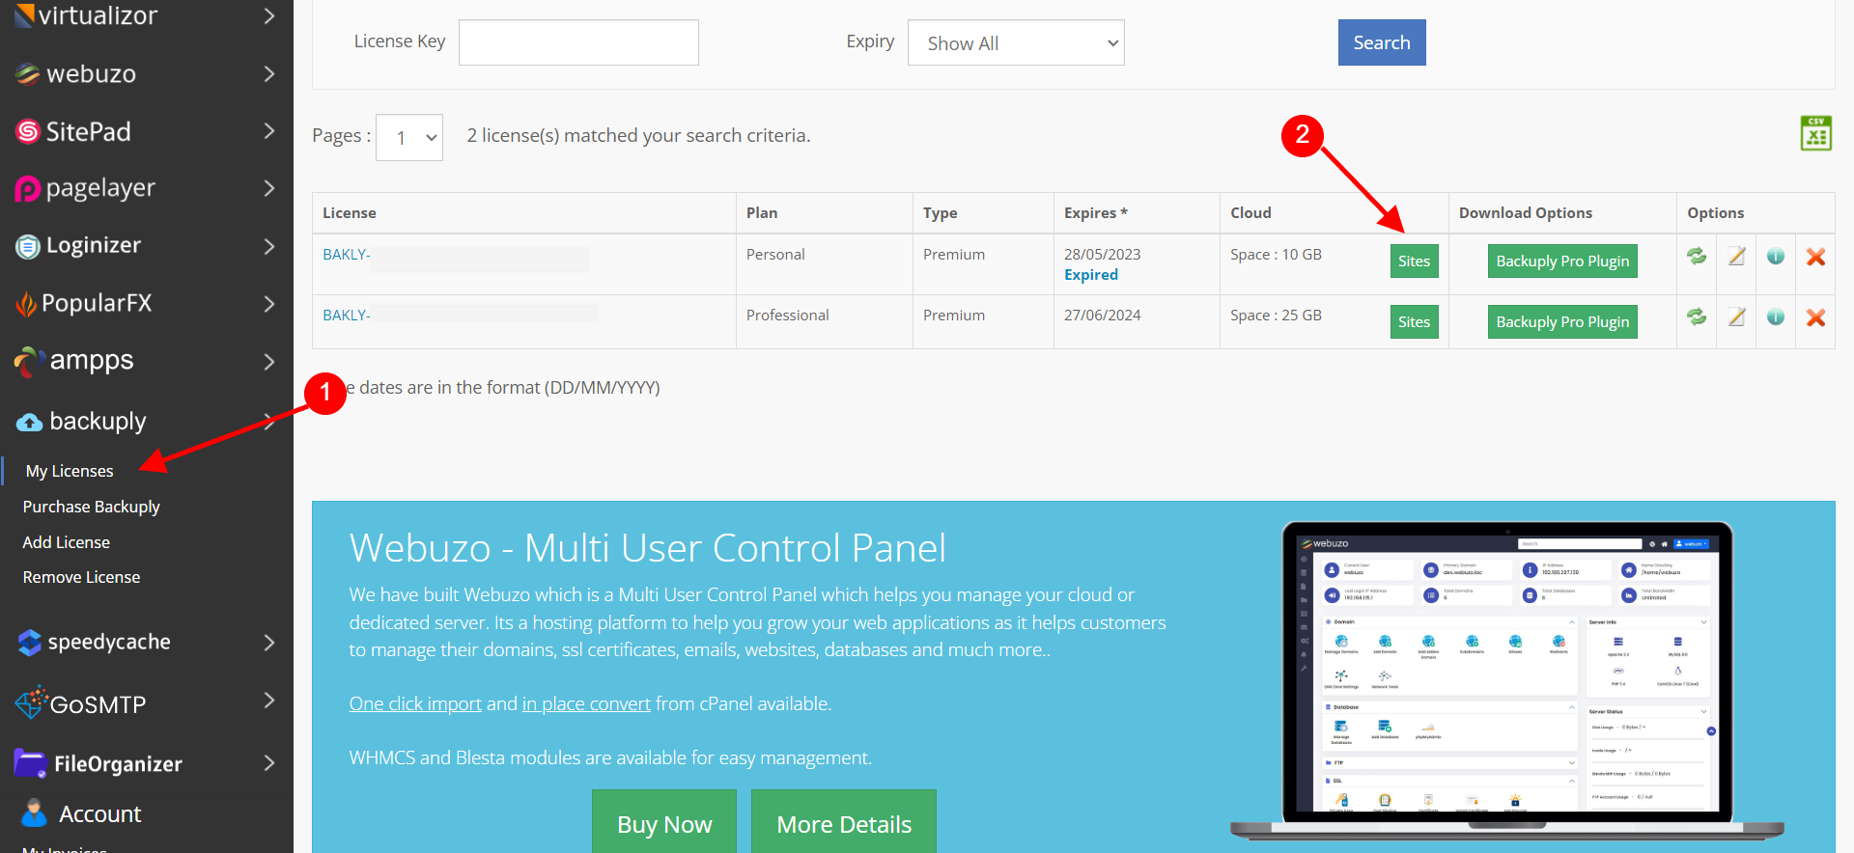Viewport: 1854px width, 853px height.
Task: Click the GoSMTP logo icon
Action: tap(31, 702)
